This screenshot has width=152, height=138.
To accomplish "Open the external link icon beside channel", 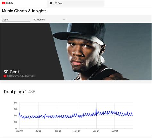I will click(34, 76).
